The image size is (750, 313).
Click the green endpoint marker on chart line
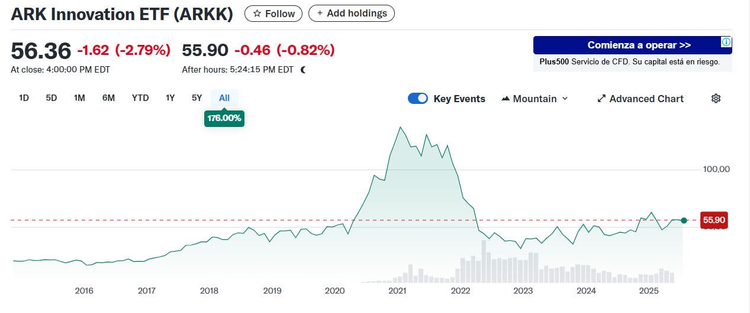tap(684, 220)
